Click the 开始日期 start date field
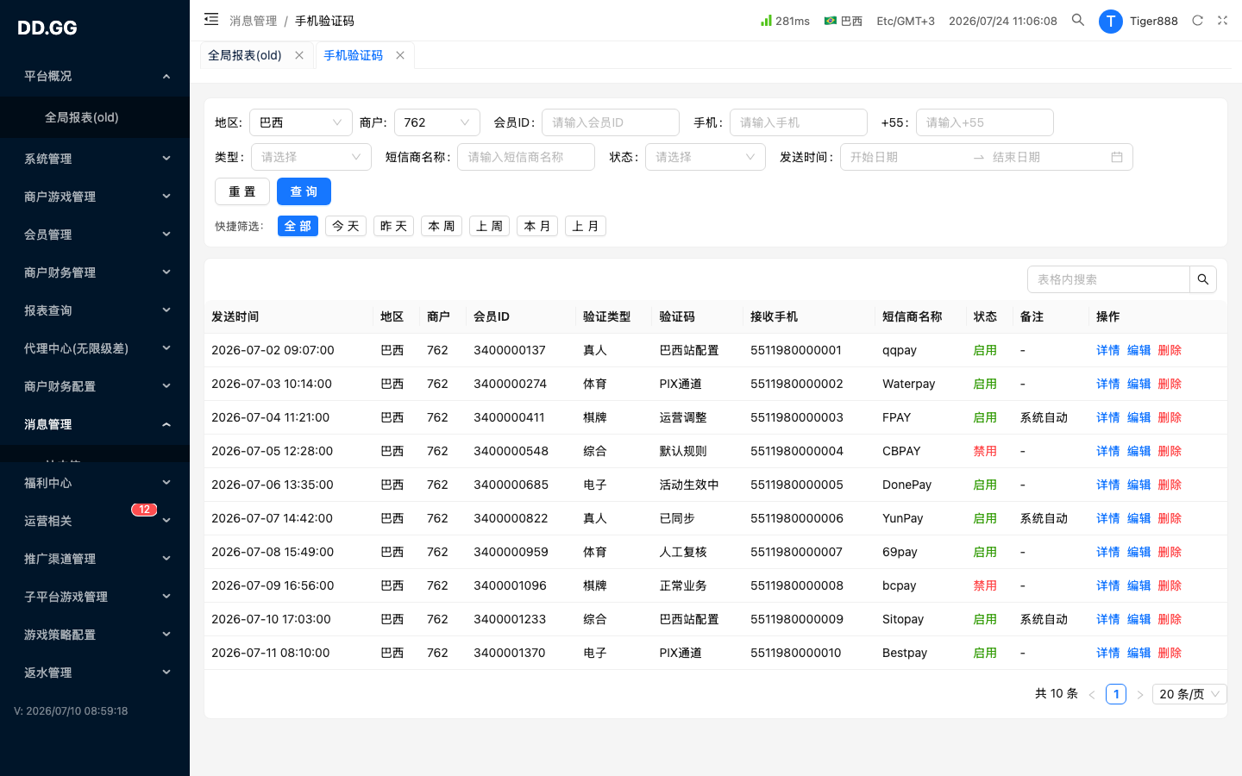 [x=904, y=157]
